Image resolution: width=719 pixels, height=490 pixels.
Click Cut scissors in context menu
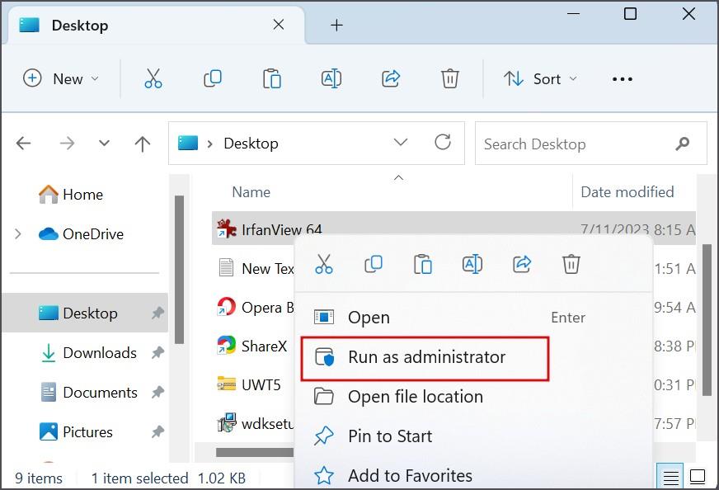(x=324, y=265)
